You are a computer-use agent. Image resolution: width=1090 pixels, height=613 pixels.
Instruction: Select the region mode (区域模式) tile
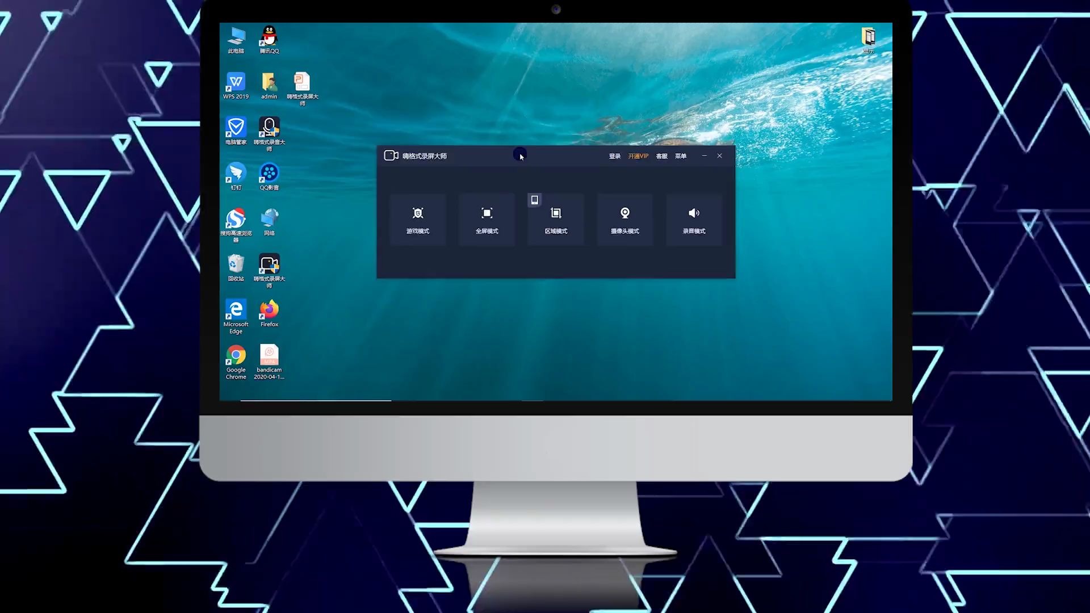[x=556, y=221]
